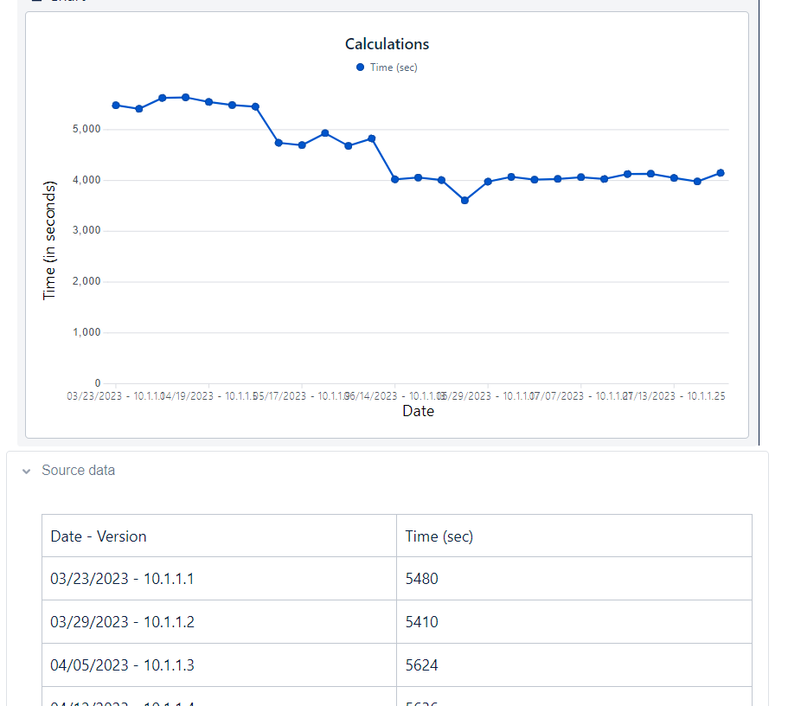Click the 4,000 y-axis label
This screenshot has height=706, width=788.
click(x=86, y=180)
